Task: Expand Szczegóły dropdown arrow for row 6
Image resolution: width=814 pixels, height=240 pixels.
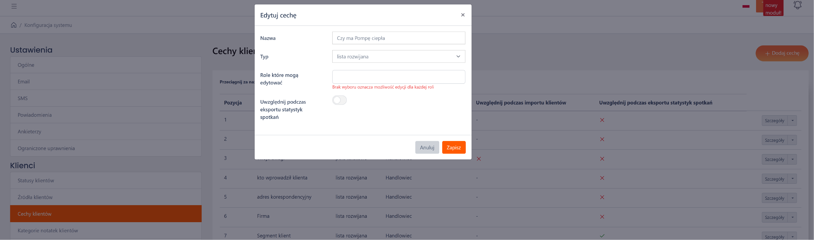Action: [x=792, y=217]
